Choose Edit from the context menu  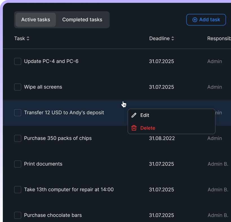pyautogui.click(x=145, y=115)
